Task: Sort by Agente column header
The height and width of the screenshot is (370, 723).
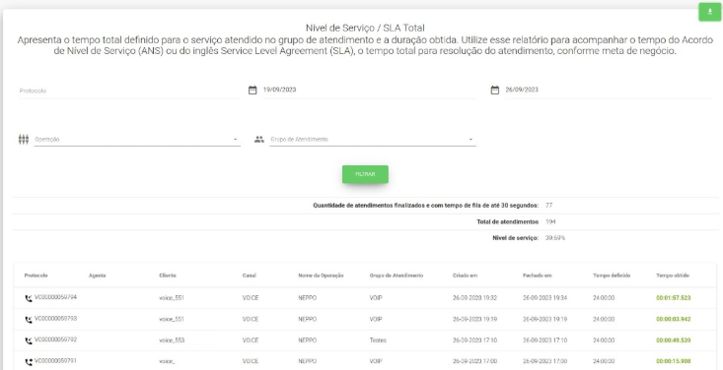Action: pyautogui.click(x=98, y=276)
